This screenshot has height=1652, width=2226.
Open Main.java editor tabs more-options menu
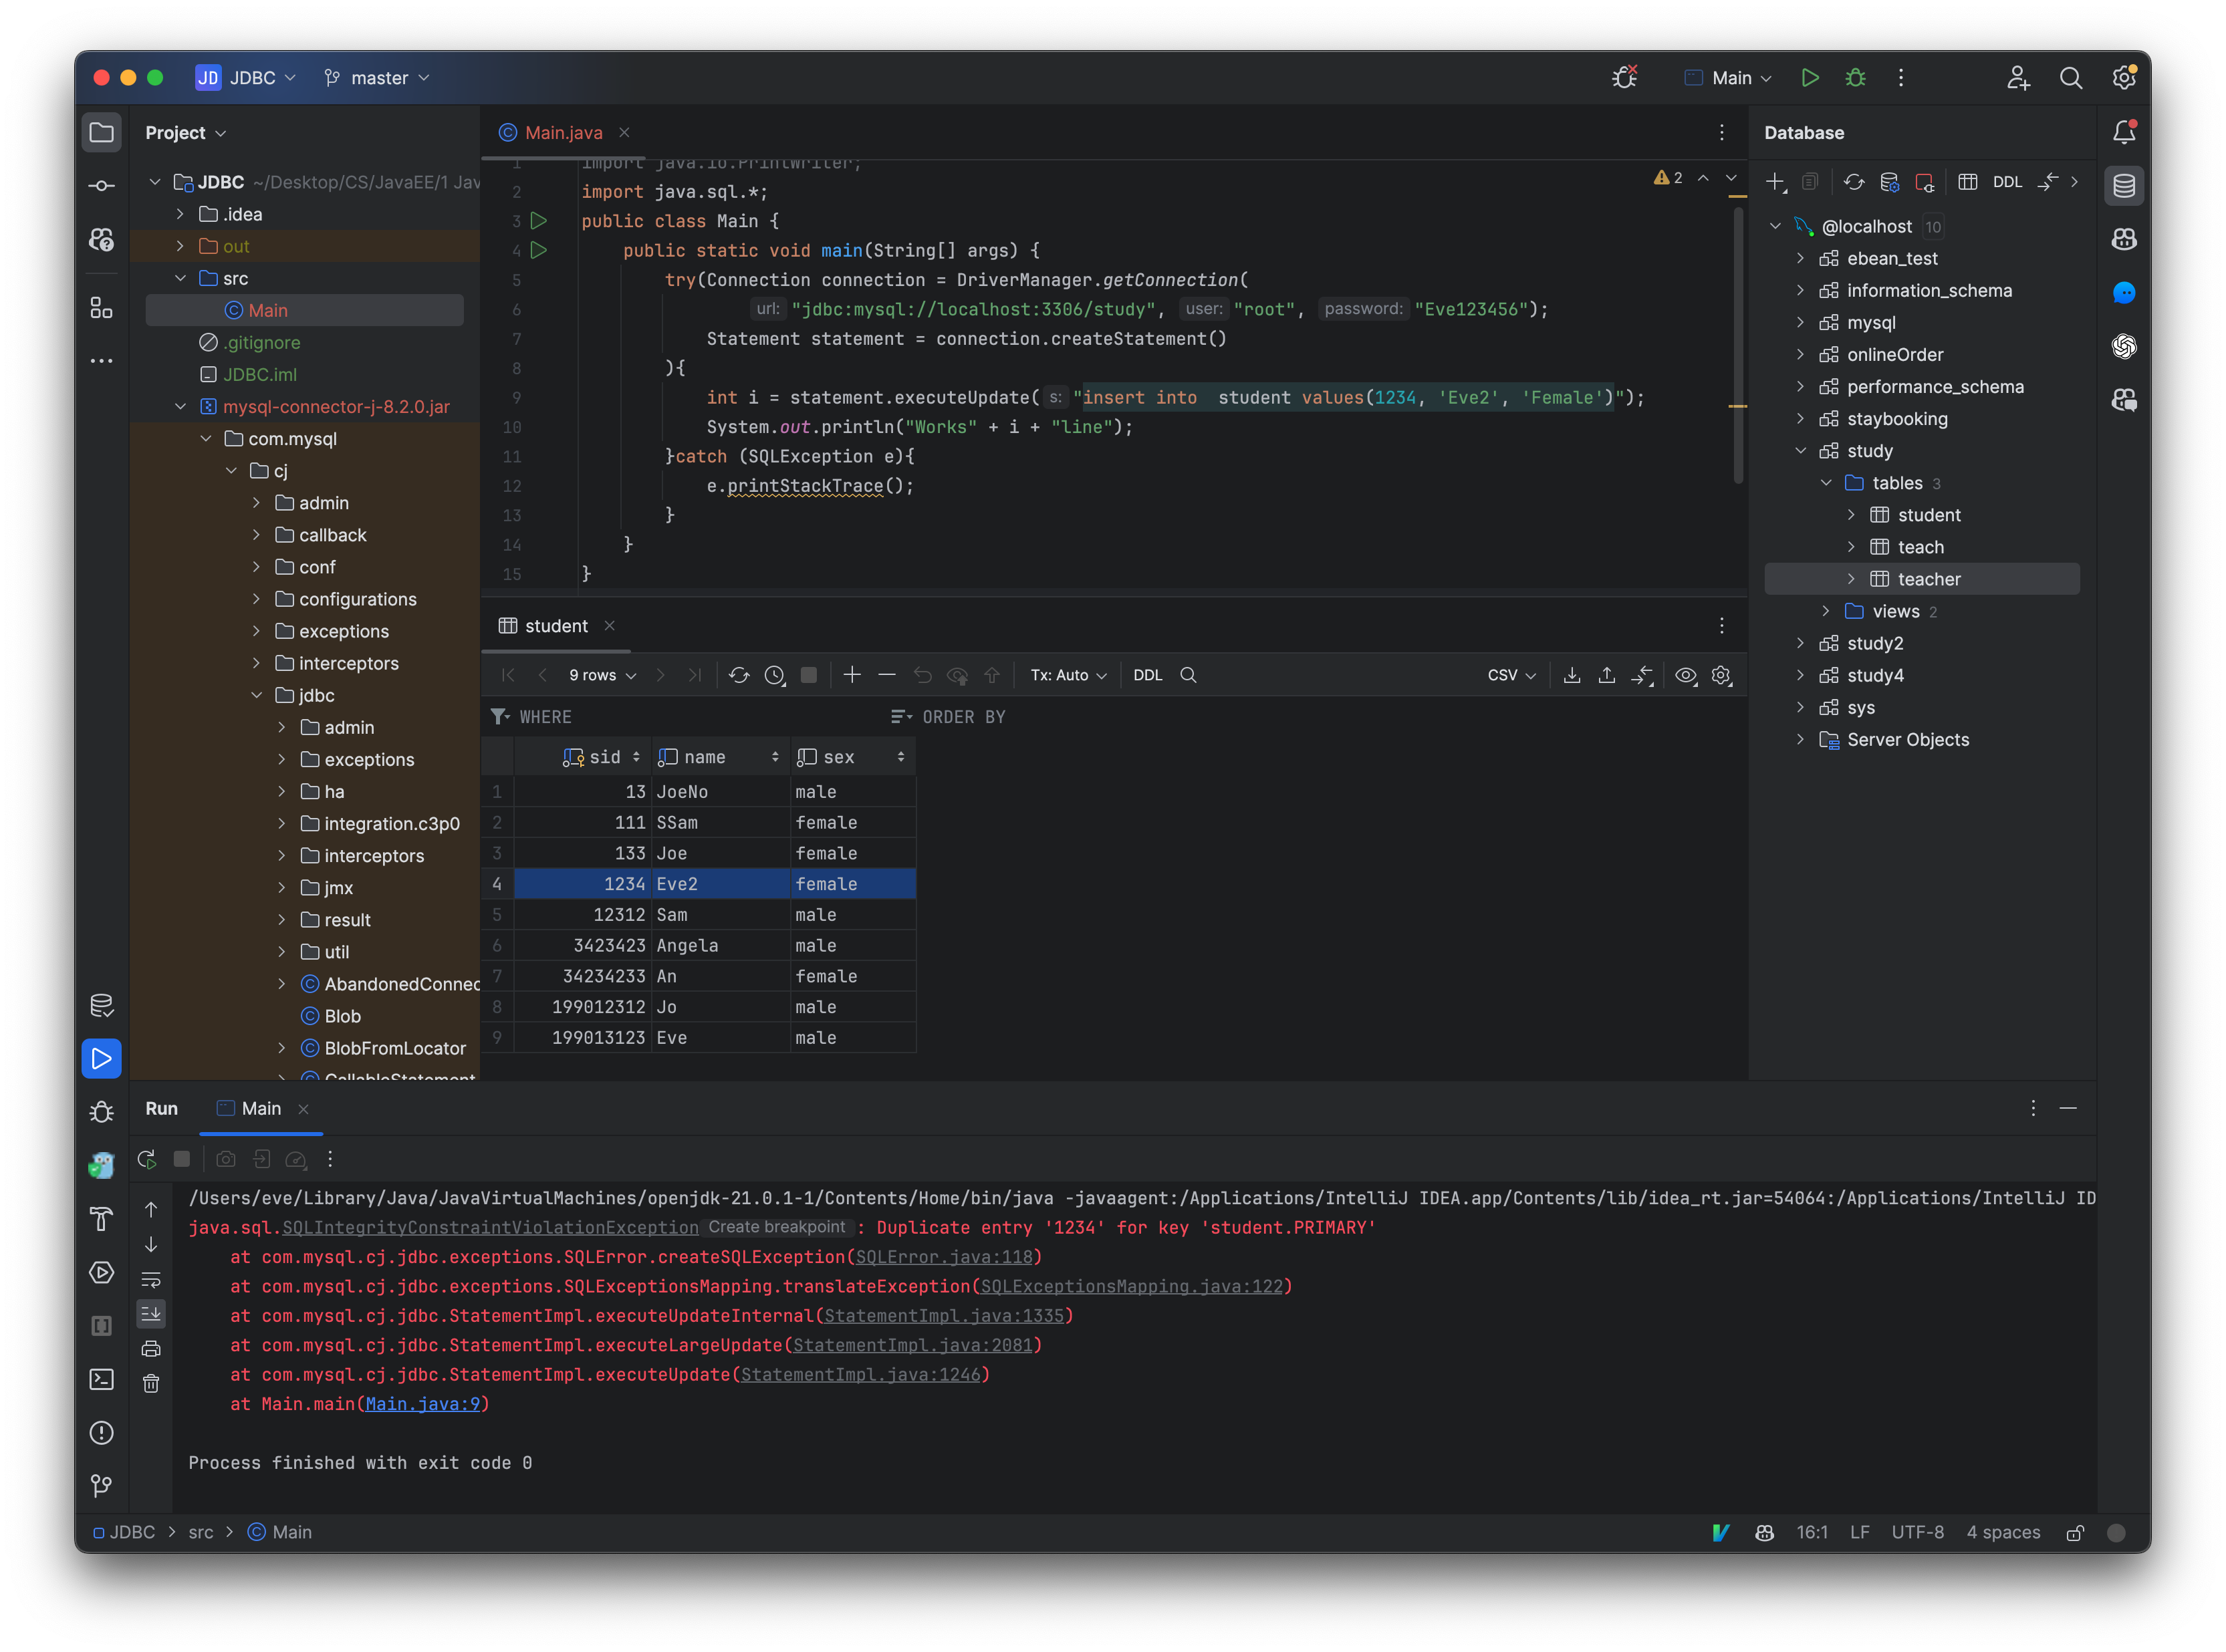1721,133
